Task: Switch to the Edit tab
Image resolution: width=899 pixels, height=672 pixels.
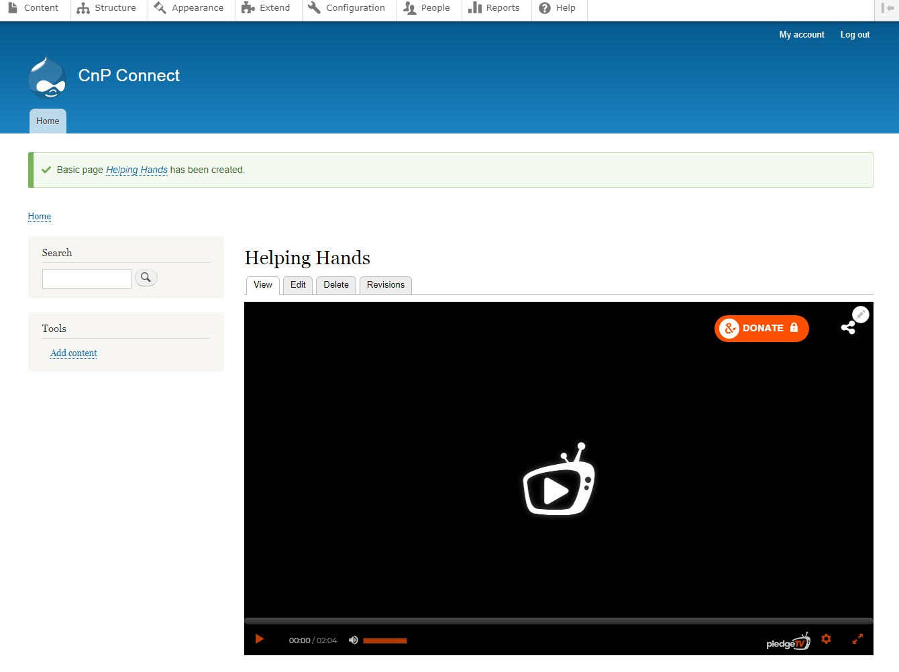Action: 298,285
